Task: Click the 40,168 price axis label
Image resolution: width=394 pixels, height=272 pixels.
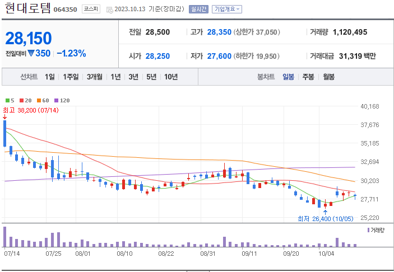Action: point(370,106)
